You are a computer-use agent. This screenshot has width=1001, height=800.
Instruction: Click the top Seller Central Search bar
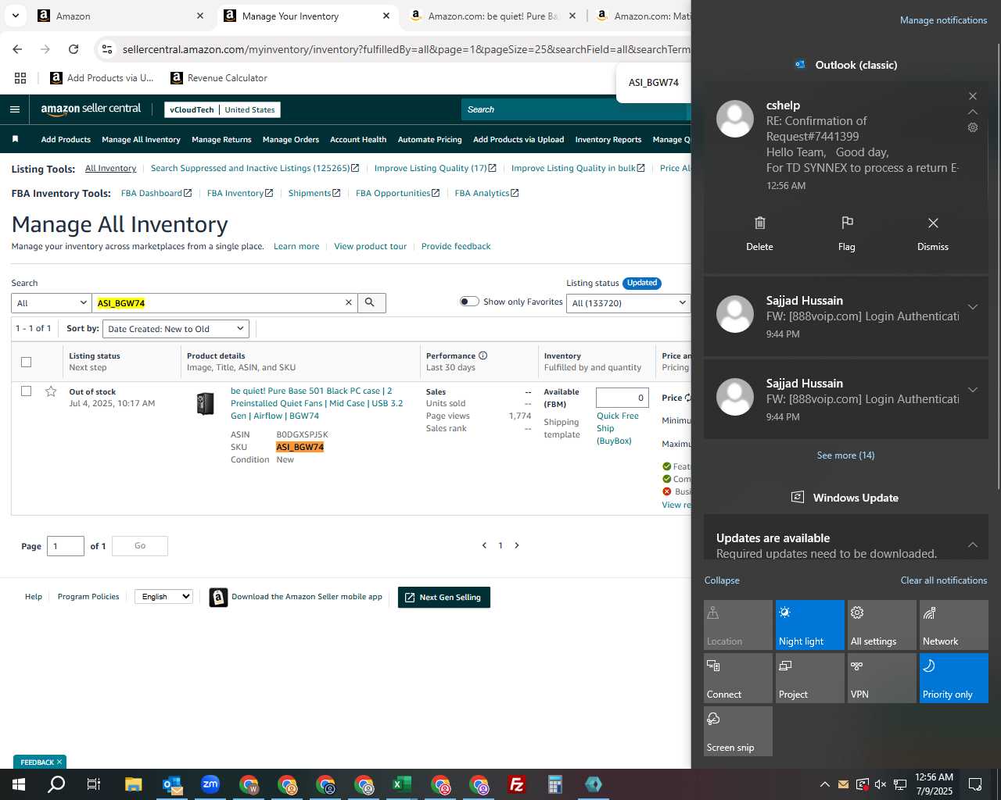point(575,109)
